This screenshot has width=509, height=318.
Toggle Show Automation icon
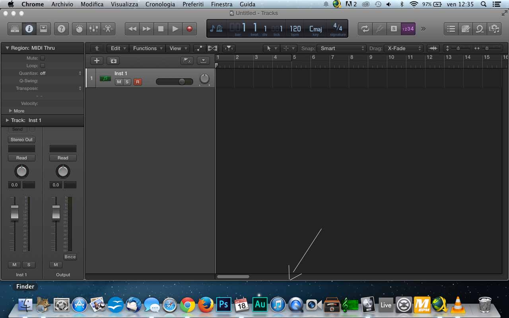coord(200,48)
